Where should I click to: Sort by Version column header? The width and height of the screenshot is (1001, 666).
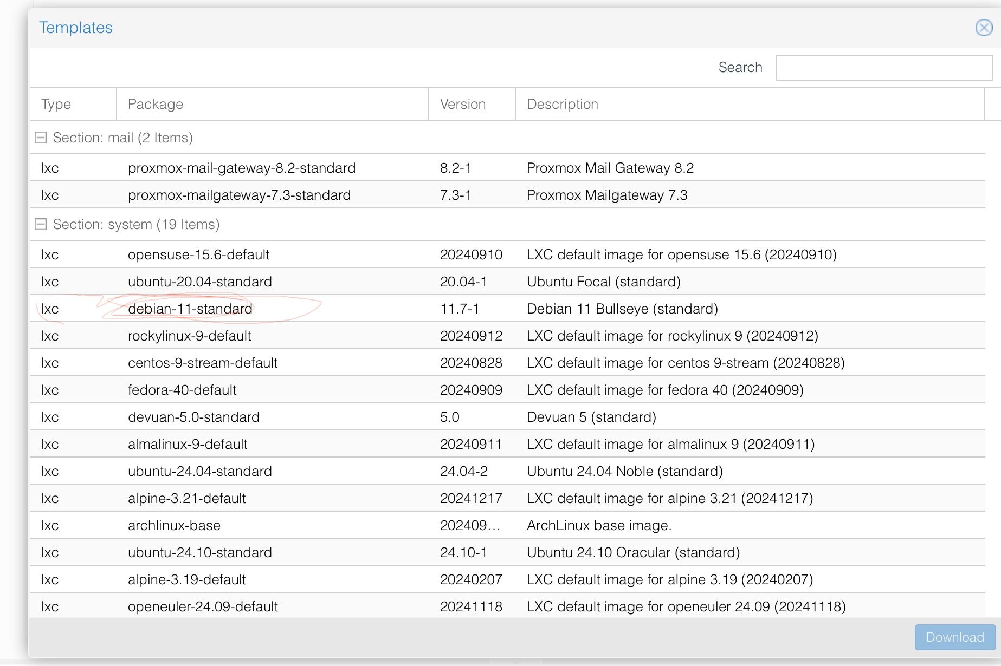pos(472,104)
